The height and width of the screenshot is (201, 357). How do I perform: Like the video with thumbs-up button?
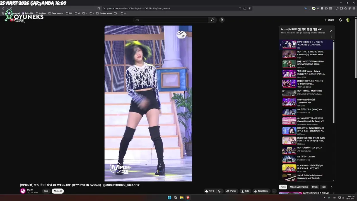pyautogui.click(x=210, y=191)
